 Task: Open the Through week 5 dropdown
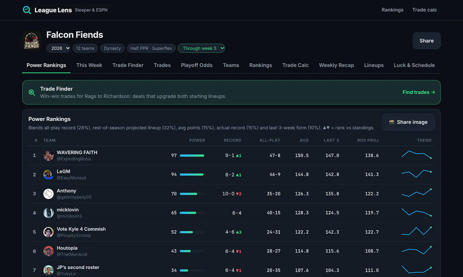(201, 48)
